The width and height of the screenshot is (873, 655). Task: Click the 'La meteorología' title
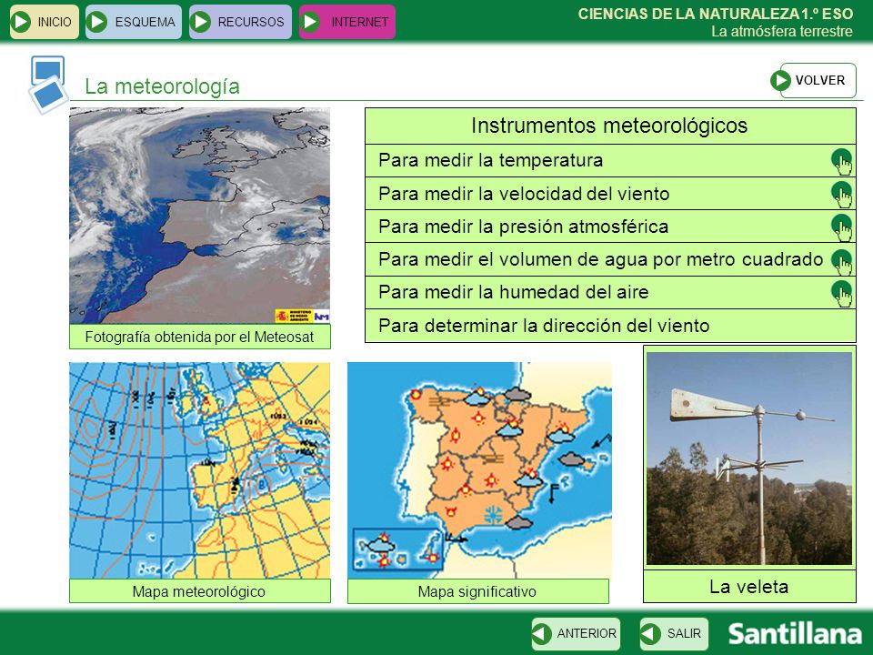162,86
